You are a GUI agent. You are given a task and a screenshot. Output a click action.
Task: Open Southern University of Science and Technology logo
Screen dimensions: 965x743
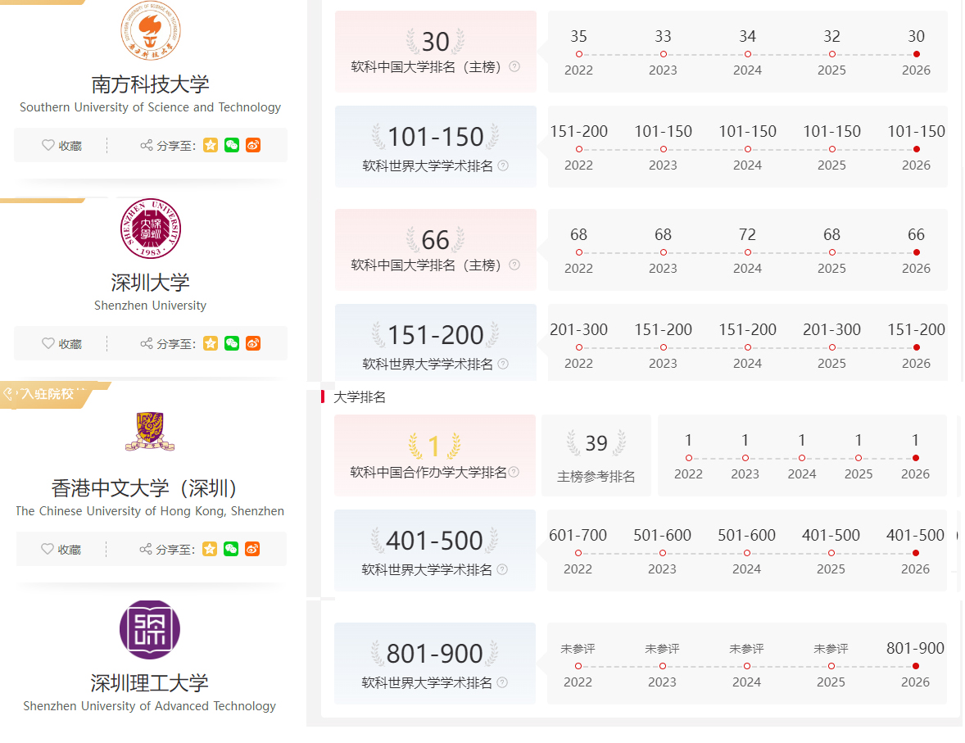point(150,31)
